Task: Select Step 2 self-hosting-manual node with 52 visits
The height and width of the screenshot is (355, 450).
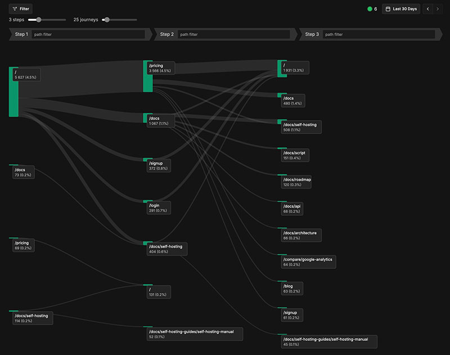Action: [195, 334]
